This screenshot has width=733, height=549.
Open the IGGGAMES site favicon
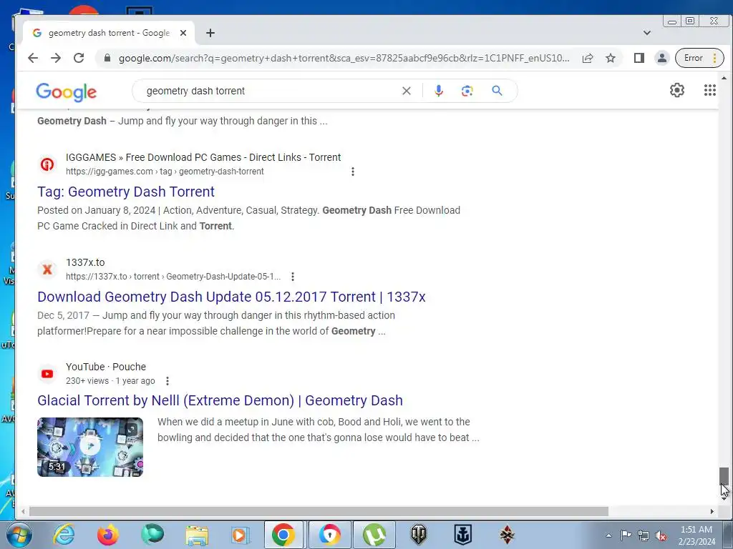47,164
